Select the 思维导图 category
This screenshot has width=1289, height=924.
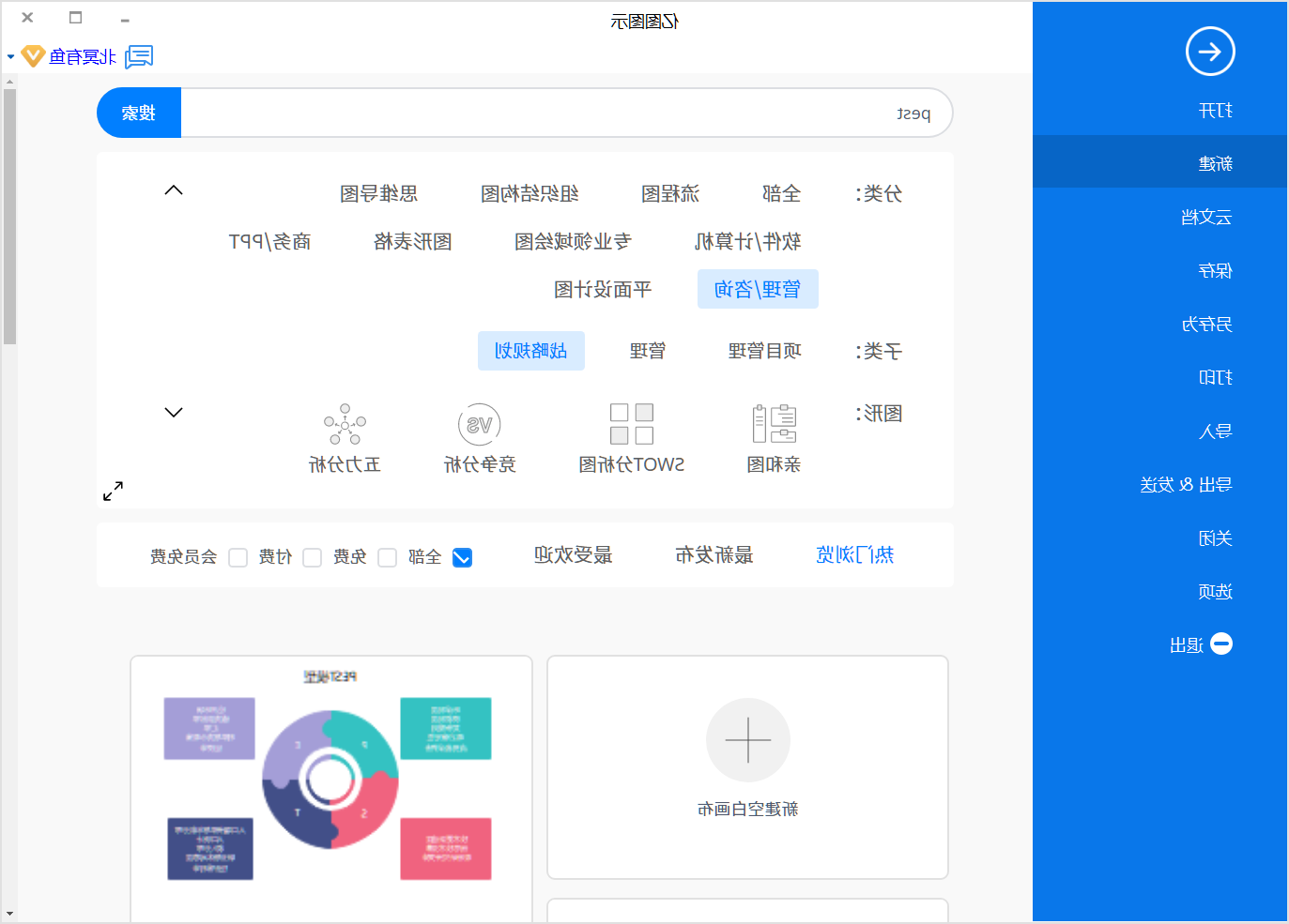[x=378, y=193]
